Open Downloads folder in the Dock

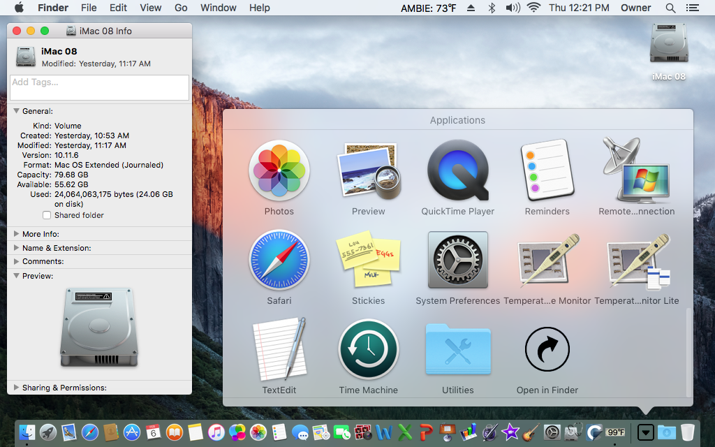pyautogui.click(x=666, y=432)
